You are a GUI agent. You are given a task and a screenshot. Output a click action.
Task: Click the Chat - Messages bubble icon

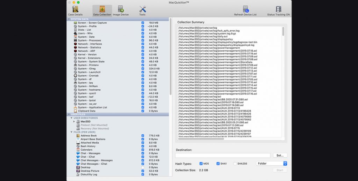coord(78,153)
